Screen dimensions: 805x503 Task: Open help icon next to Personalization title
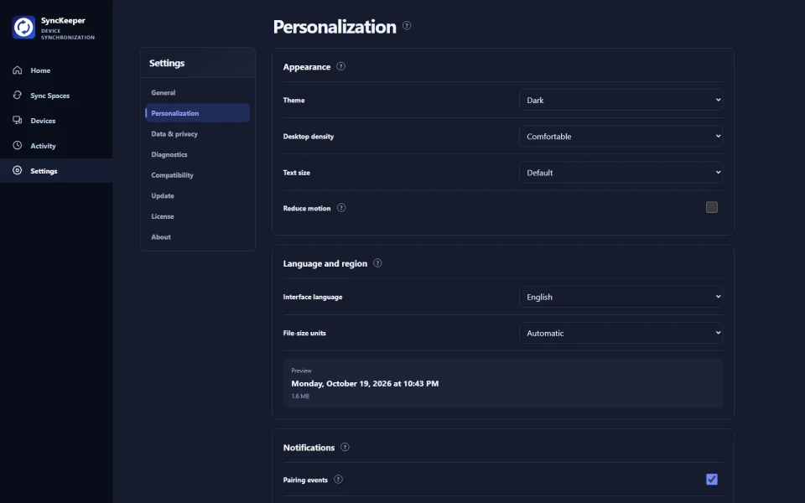407,25
